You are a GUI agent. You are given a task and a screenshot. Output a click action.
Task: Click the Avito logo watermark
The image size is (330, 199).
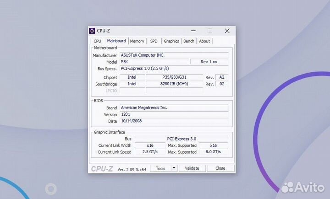[302, 187]
